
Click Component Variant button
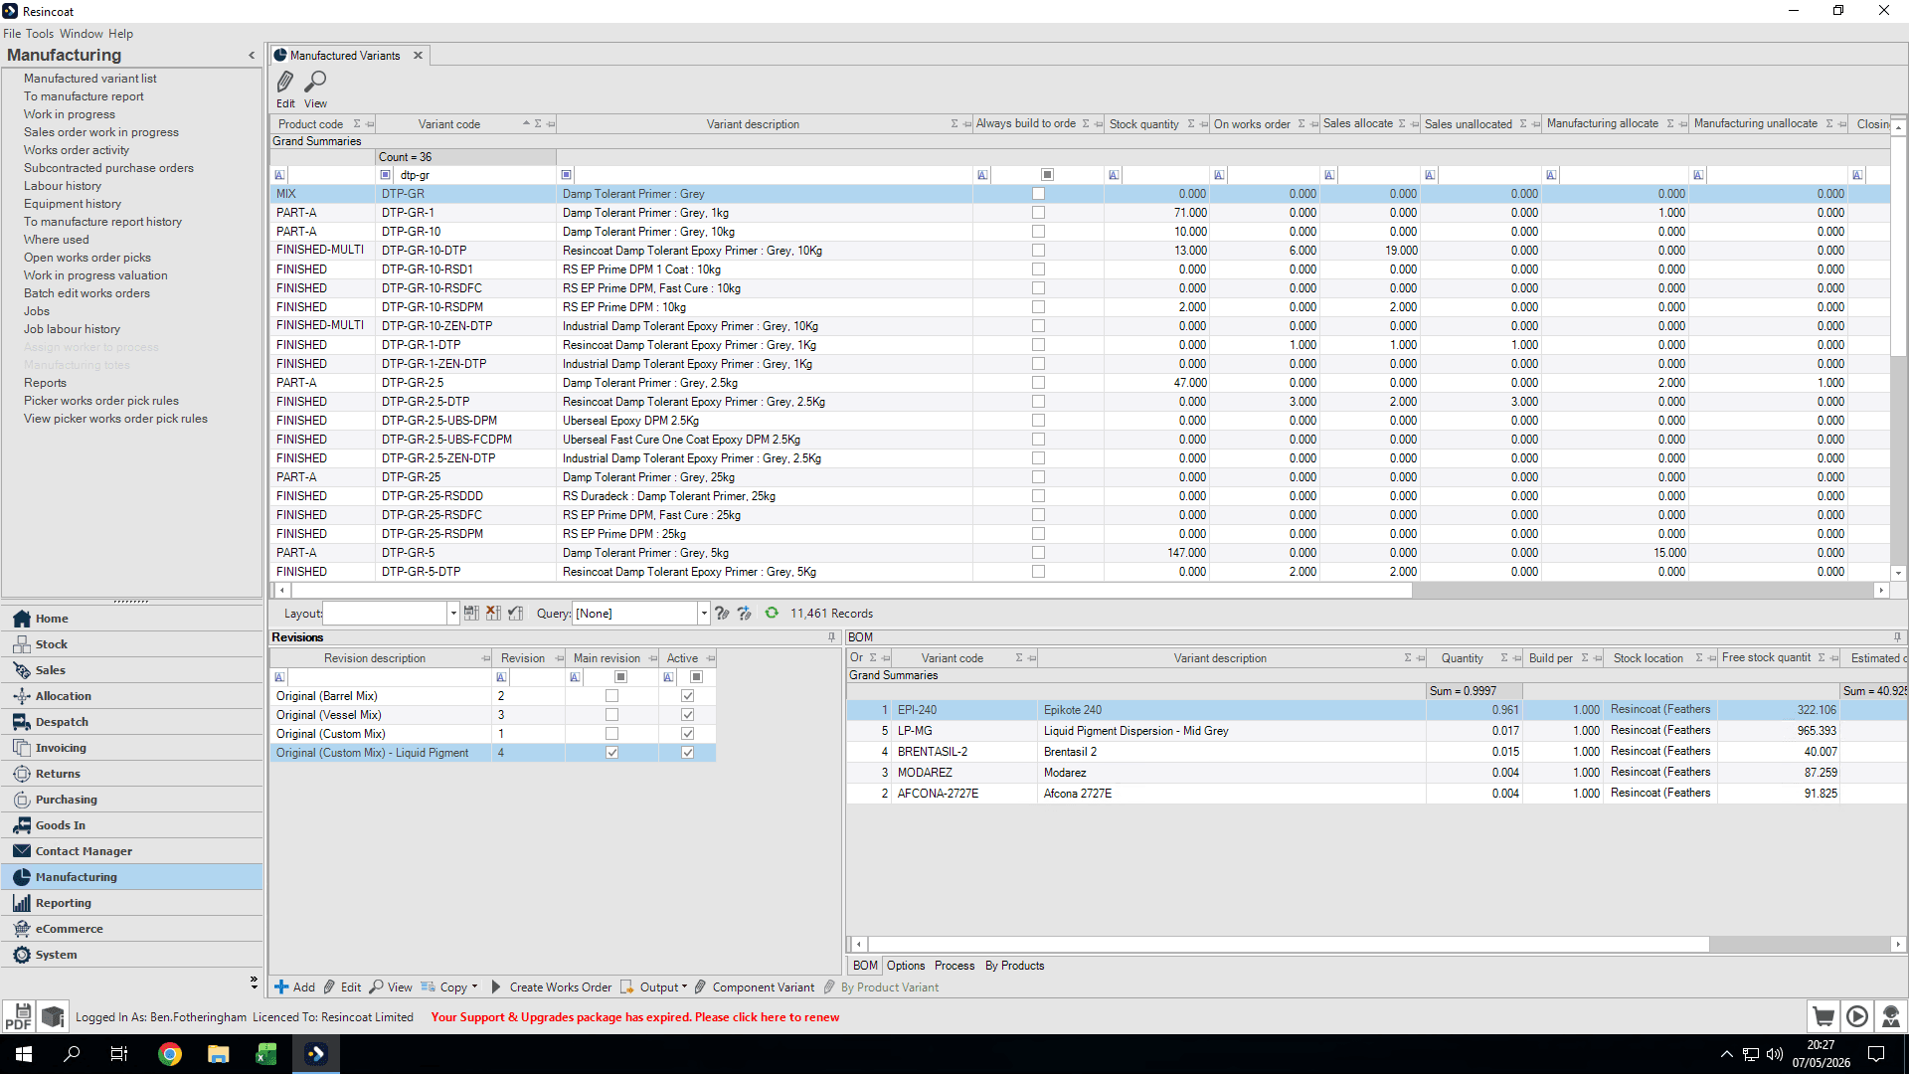point(755,987)
